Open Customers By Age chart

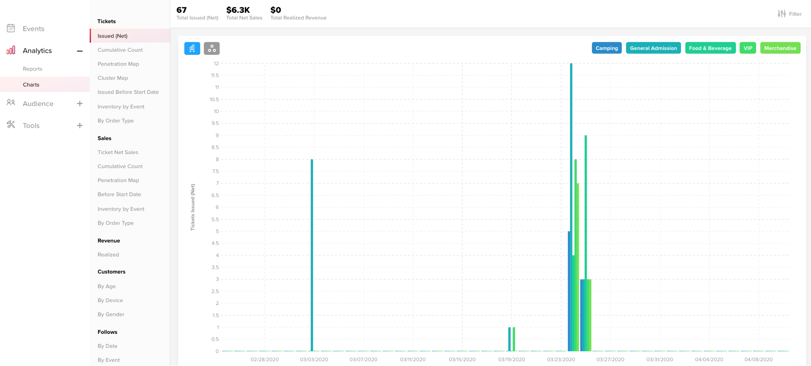tap(106, 286)
